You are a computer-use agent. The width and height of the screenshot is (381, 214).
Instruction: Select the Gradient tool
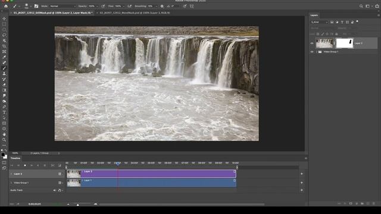[4, 90]
